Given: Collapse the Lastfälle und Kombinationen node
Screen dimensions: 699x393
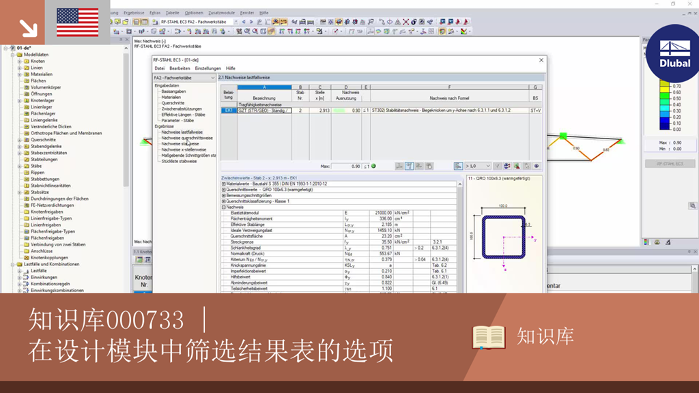Looking at the screenshot, I should [x=13, y=264].
